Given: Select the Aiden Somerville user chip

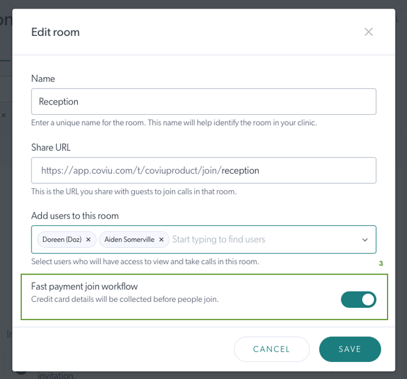Looking at the screenshot, I should (129, 240).
